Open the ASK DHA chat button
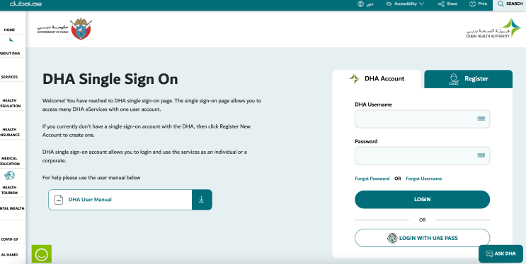This screenshot has width=526, height=264. pyautogui.click(x=501, y=253)
